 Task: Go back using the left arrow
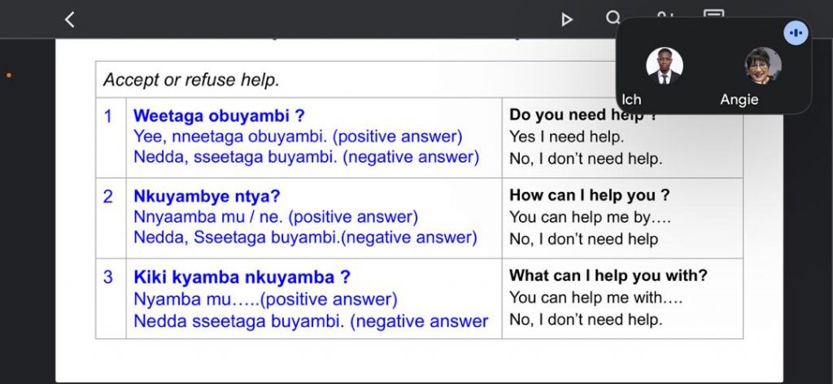click(70, 20)
